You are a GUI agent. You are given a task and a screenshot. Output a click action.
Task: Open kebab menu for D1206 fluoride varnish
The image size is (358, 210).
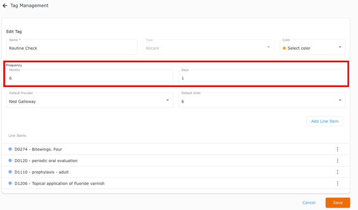338,184
